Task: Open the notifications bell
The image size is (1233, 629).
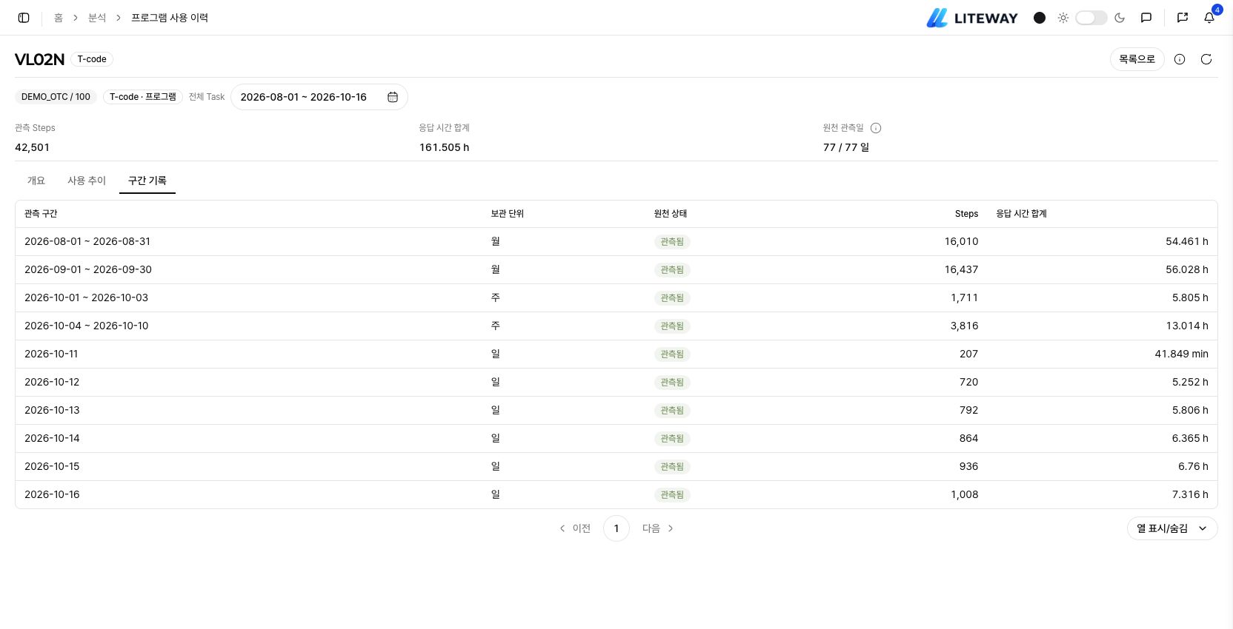Action: (x=1209, y=18)
